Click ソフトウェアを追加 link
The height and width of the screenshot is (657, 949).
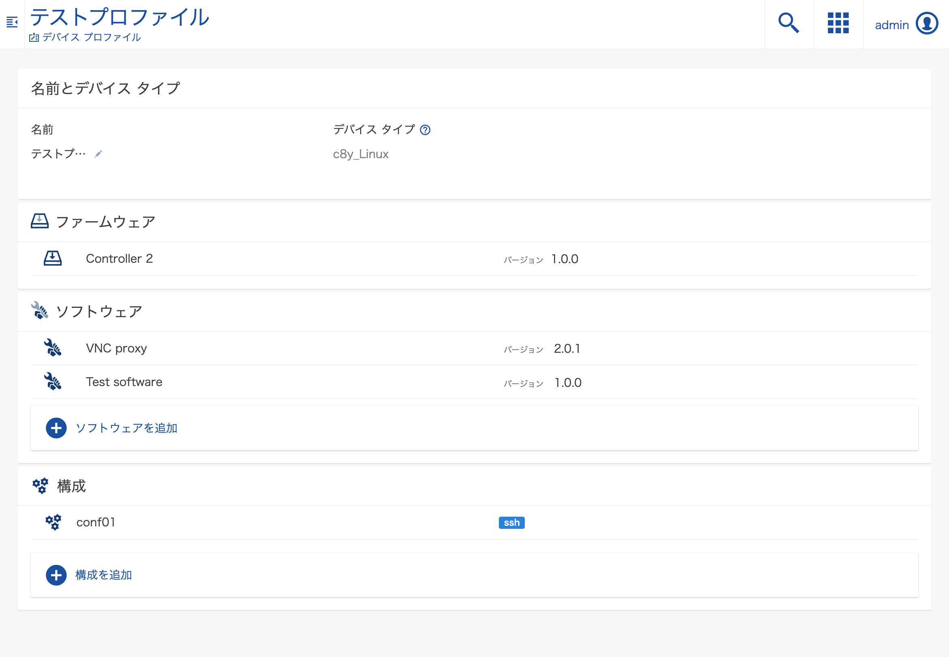[x=127, y=428]
